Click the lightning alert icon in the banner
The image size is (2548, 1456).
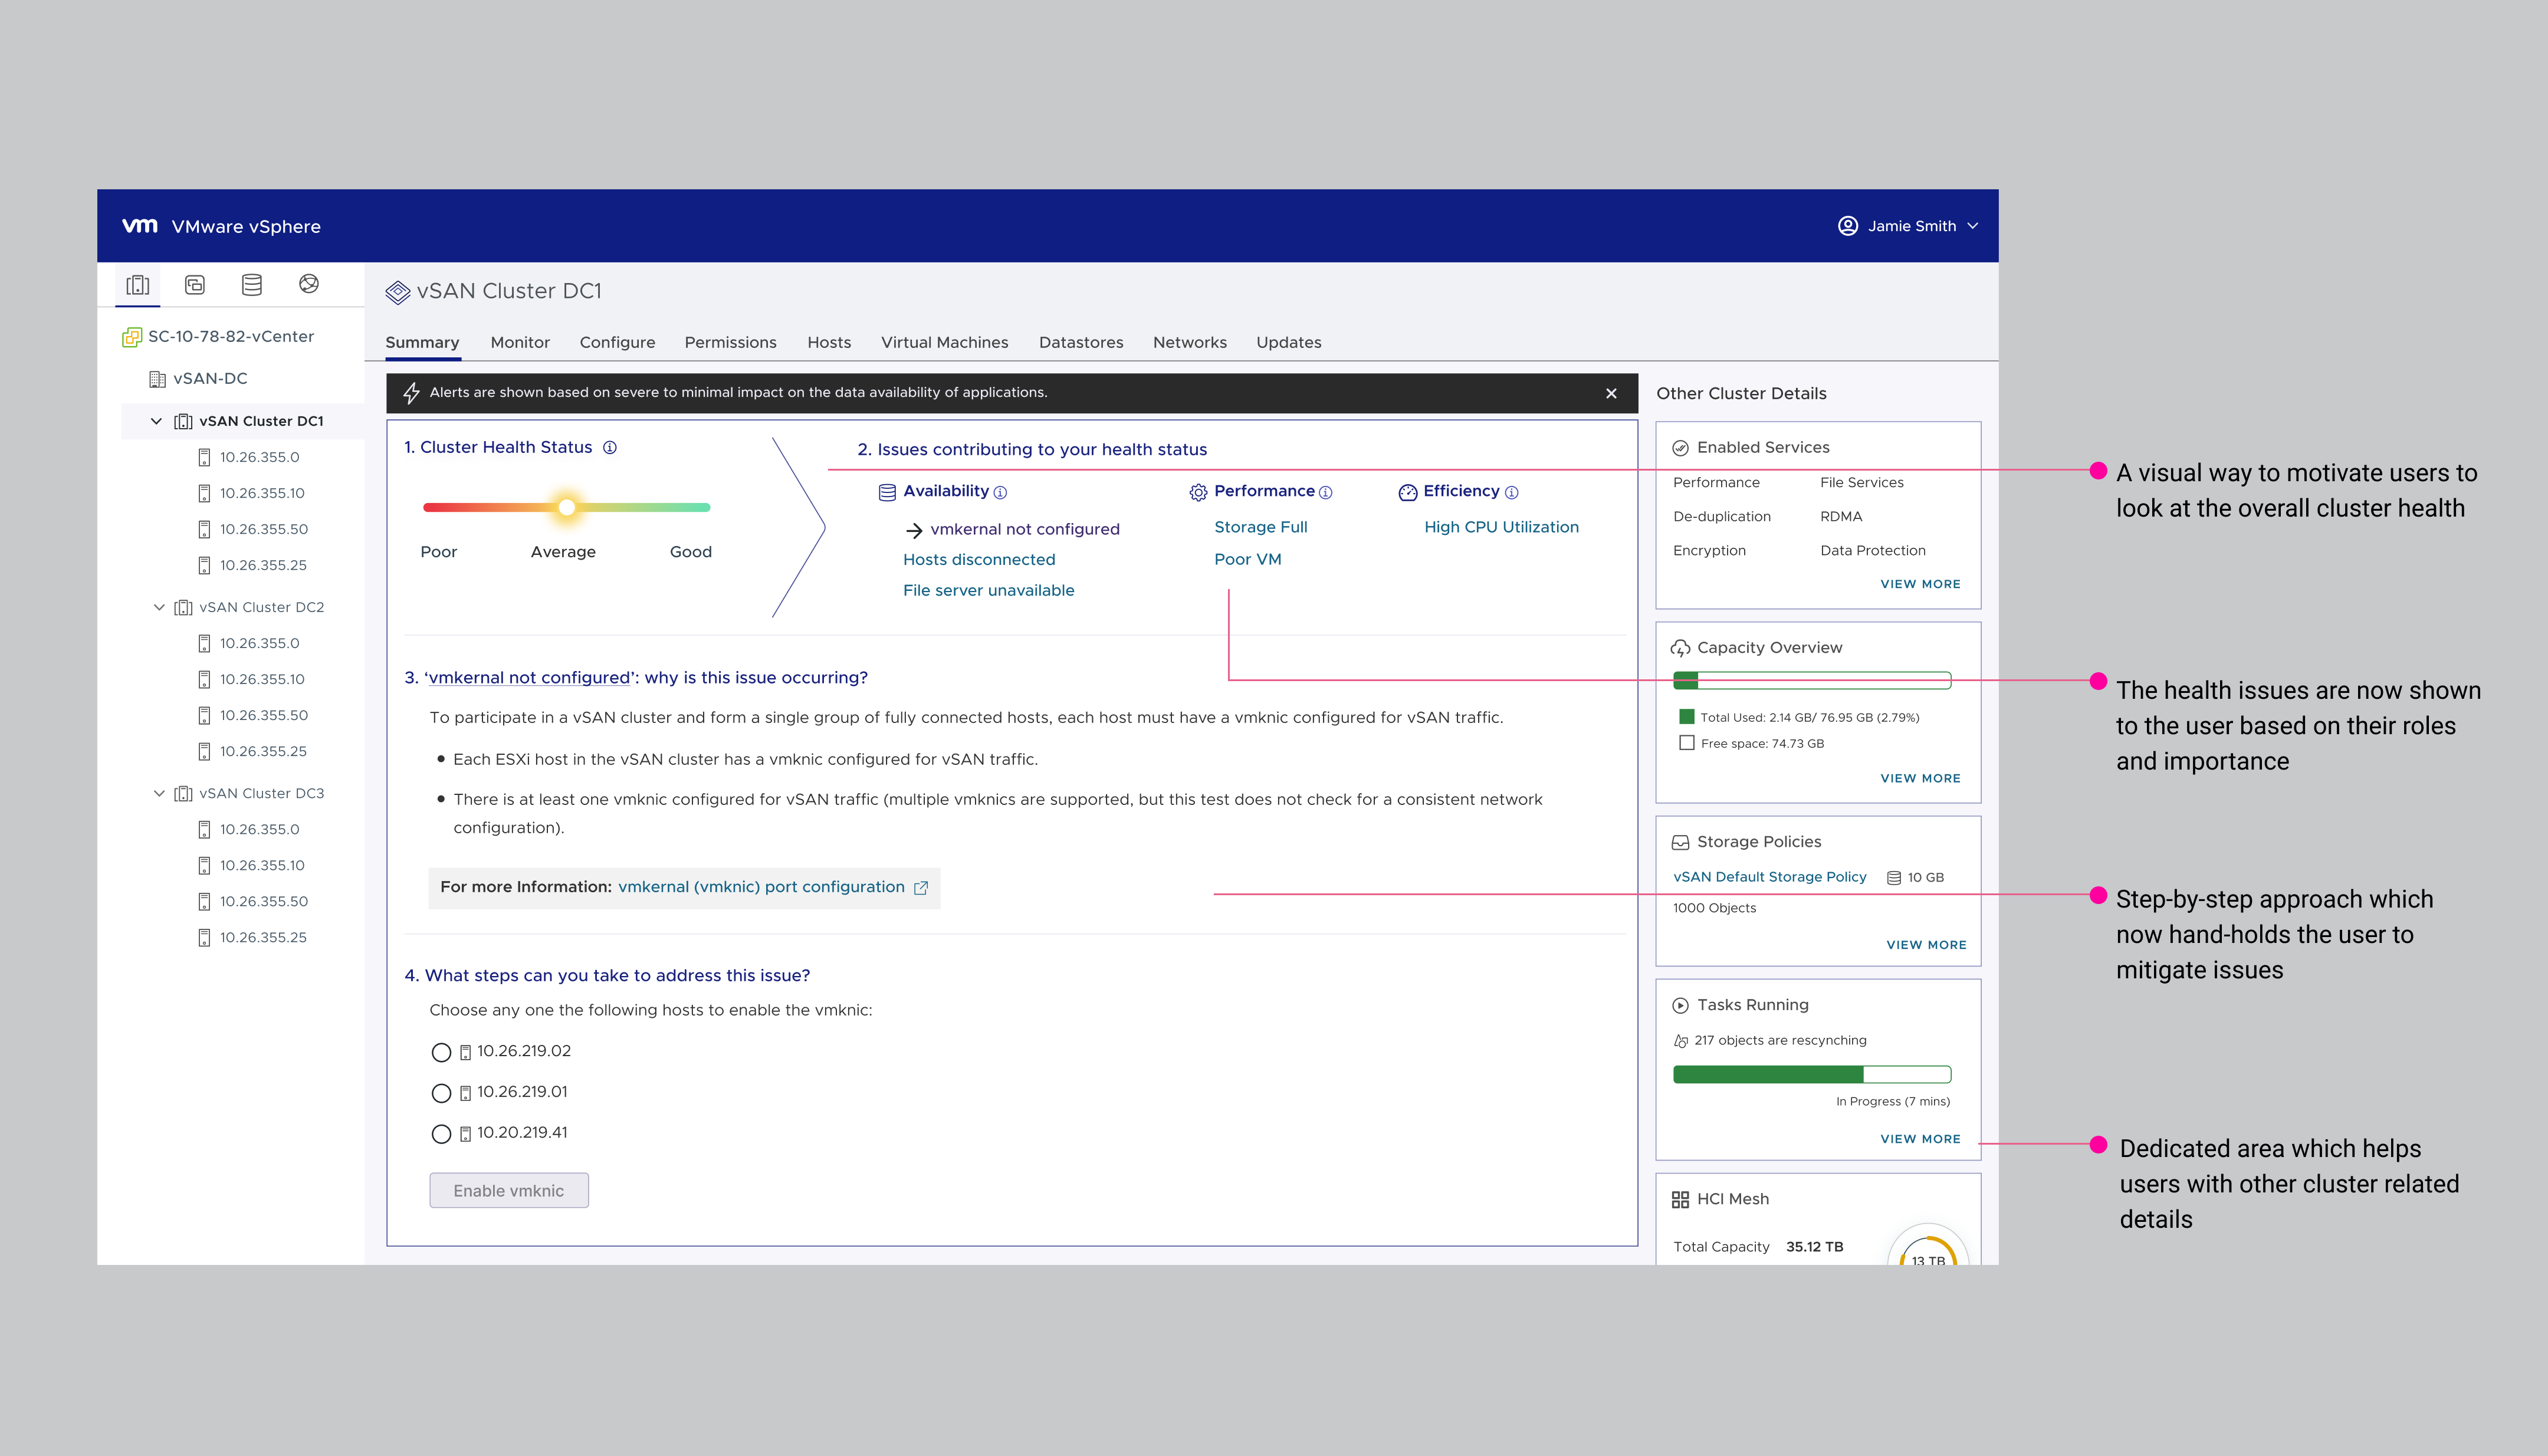pyautogui.click(x=411, y=393)
